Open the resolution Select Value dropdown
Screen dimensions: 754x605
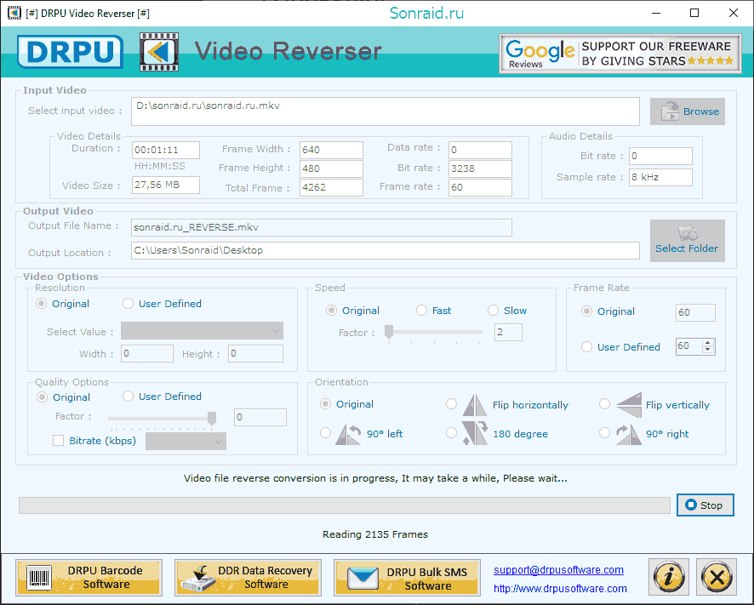[202, 331]
